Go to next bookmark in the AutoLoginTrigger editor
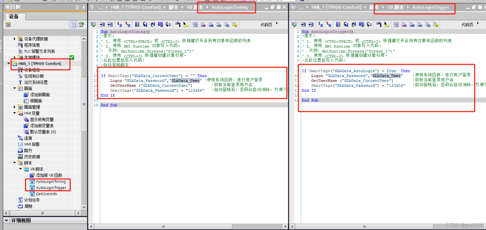The height and width of the screenshot is (230, 486). coord(354,25)
